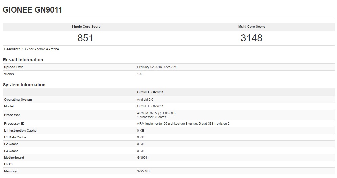Select the Android 6.0 value

tap(145, 100)
